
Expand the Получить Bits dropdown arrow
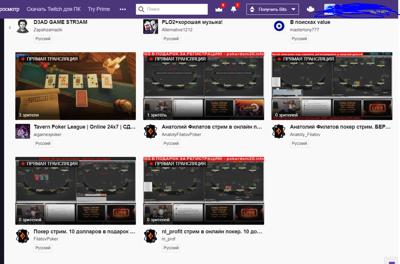point(293,10)
